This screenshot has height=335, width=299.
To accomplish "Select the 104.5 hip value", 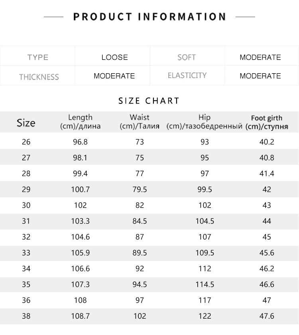I will [x=205, y=221].
